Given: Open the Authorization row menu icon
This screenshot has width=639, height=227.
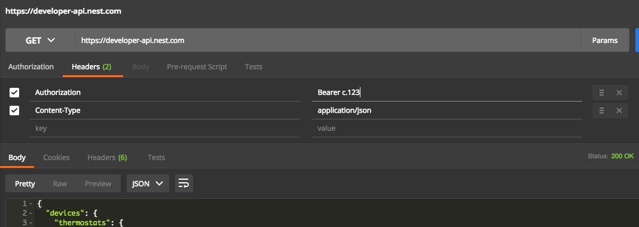Looking at the screenshot, I should click(601, 93).
